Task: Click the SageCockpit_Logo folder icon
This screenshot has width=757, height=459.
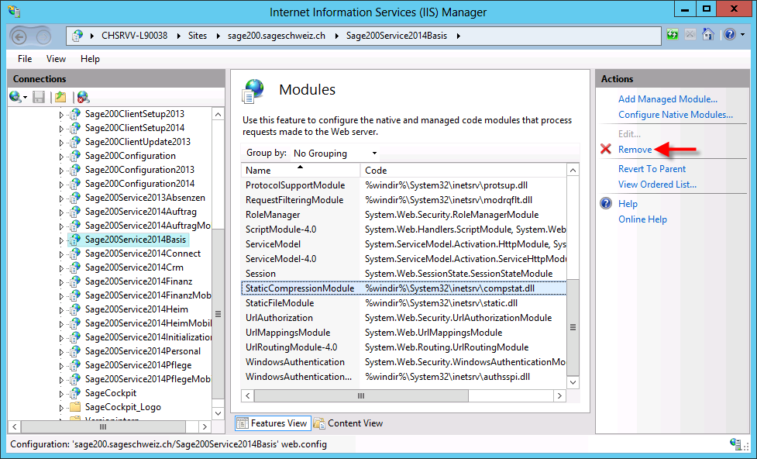Action: point(75,407)
